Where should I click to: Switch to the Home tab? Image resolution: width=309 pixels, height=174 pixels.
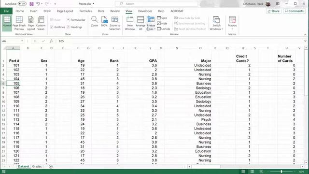pyautogui.click(x=20, y=11)
